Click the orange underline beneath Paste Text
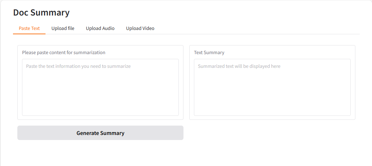This screenshot has height=166, width=372. (29, 34)
